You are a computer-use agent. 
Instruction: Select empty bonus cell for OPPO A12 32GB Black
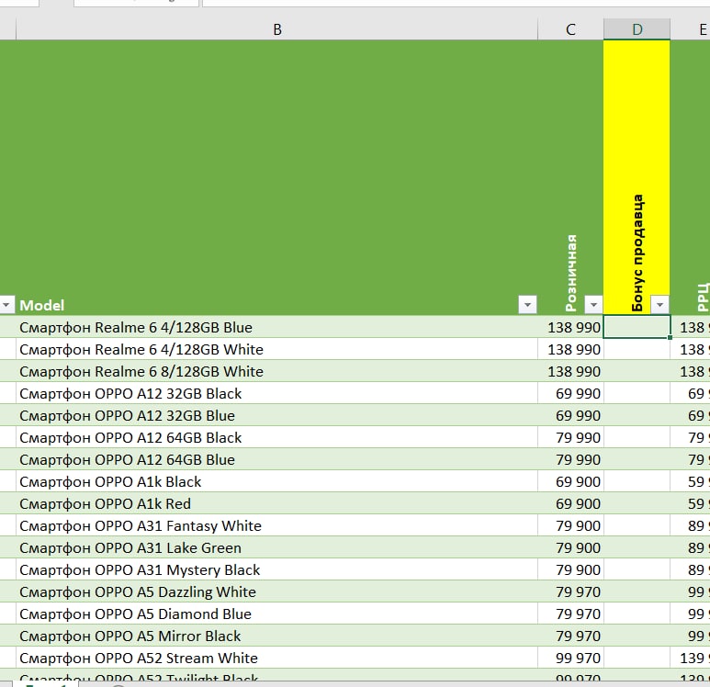click(x=637, y=393)
